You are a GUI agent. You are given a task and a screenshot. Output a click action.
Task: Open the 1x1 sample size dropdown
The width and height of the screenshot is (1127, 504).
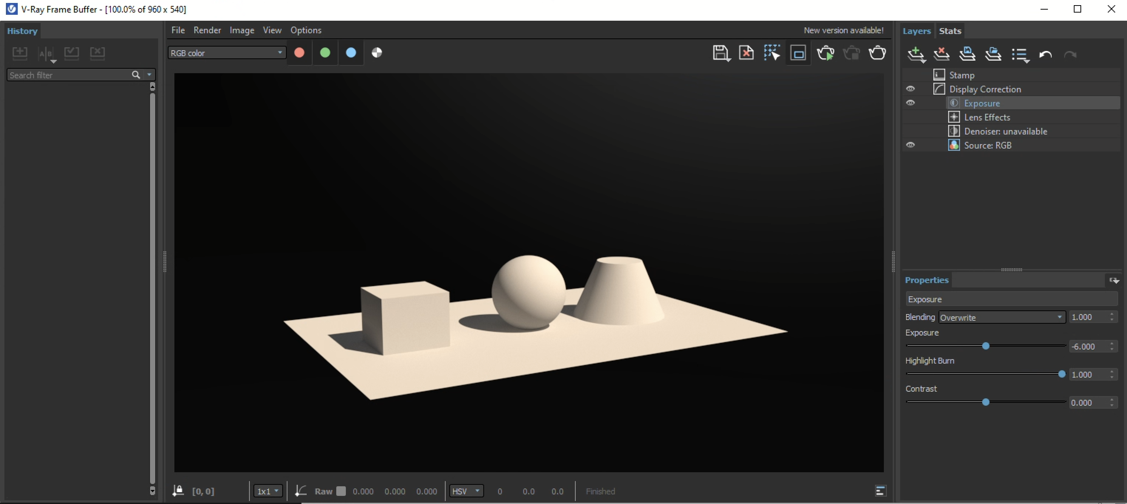click(x=268, y=491)
